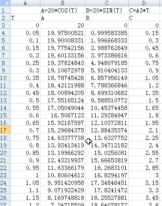Select row 17 header
Screen dimensions: 162x206
pos(5,130)
